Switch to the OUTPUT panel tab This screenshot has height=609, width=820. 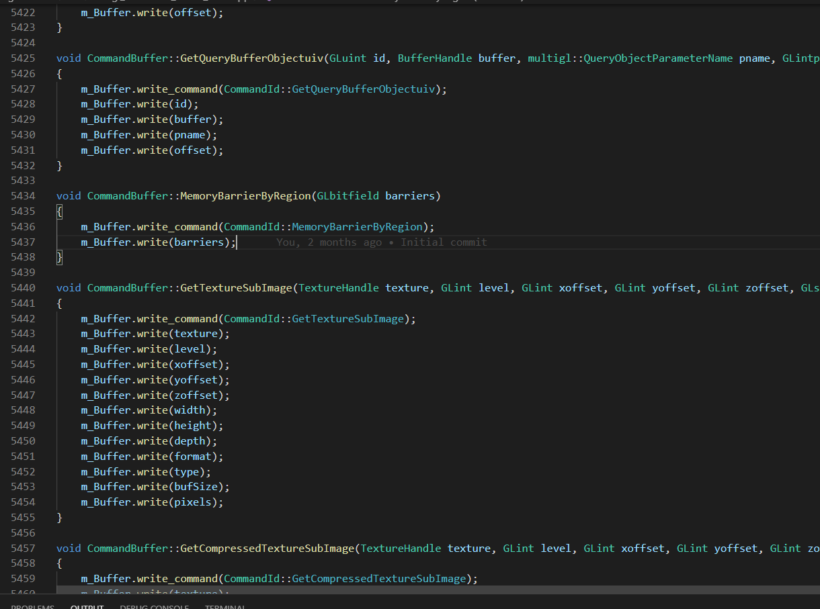(x=87, y=606)
